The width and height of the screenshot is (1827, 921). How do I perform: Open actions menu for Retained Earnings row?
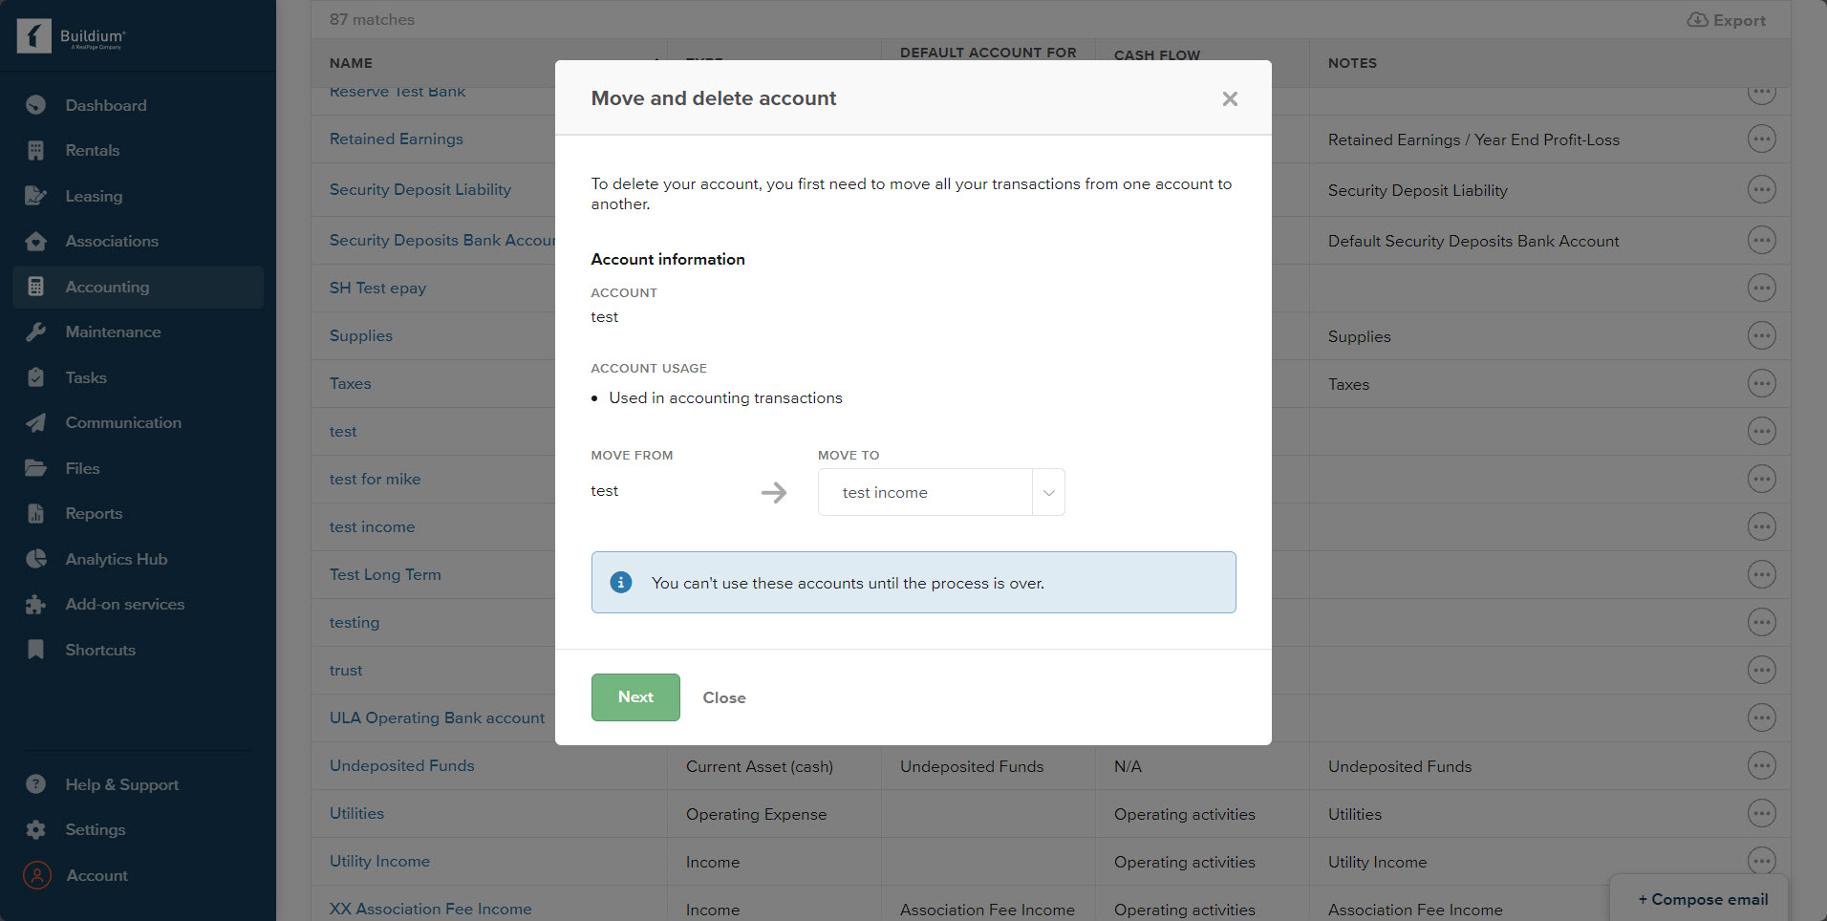tap(1761, 139)
